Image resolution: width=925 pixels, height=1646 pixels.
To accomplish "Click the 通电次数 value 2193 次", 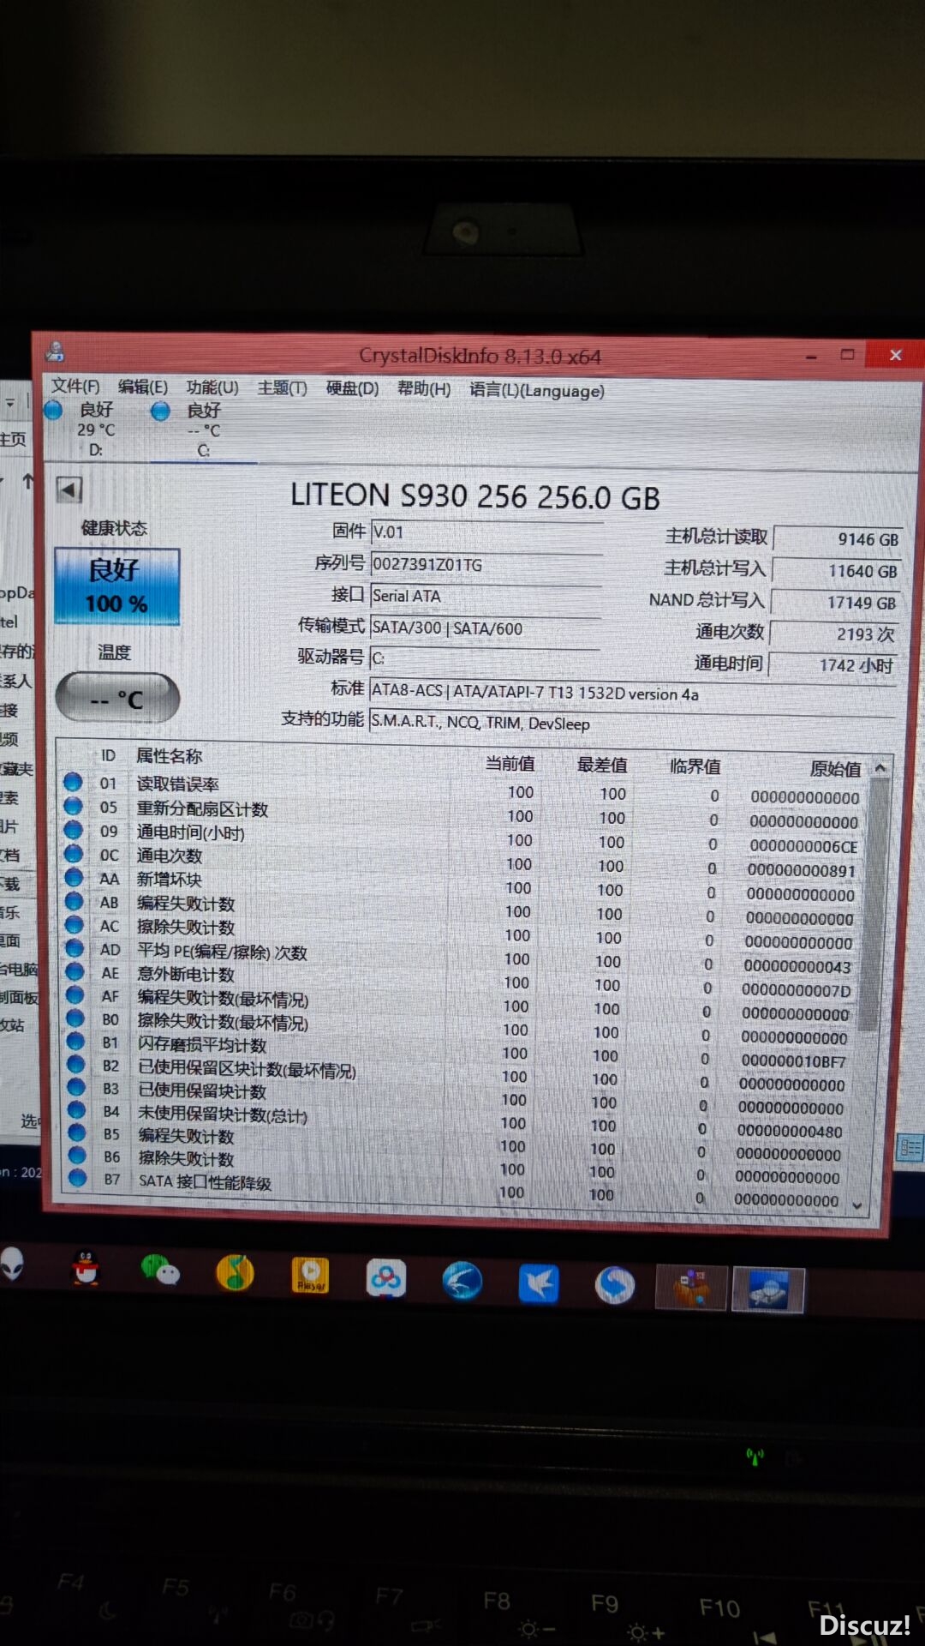I will pyautogui.click(x=833, y=634).
